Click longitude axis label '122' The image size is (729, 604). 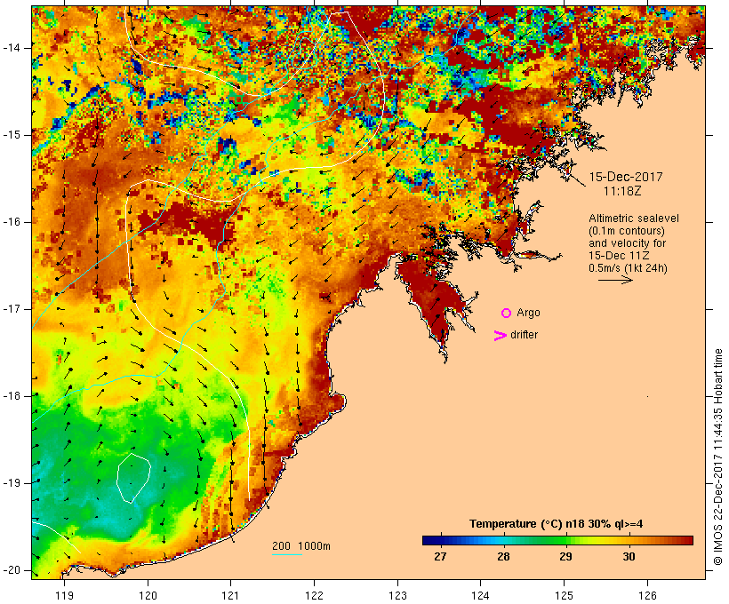315,595
